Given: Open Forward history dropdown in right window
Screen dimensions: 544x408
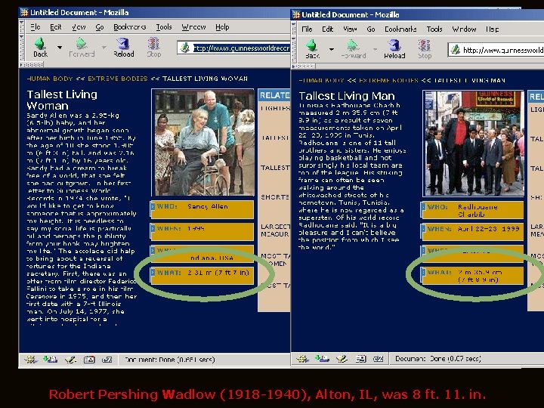Looking at the screenshot, I should point(375,49).
